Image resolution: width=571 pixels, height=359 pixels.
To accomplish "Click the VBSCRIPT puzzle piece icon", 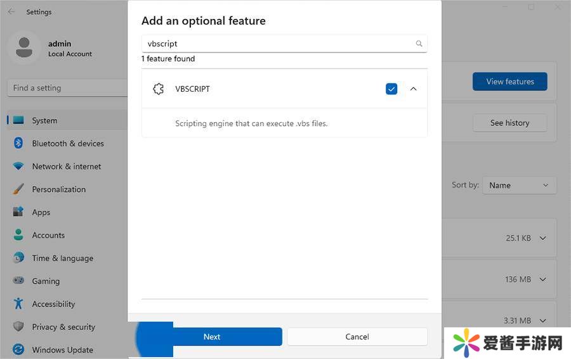I will [x=159, y=89].
